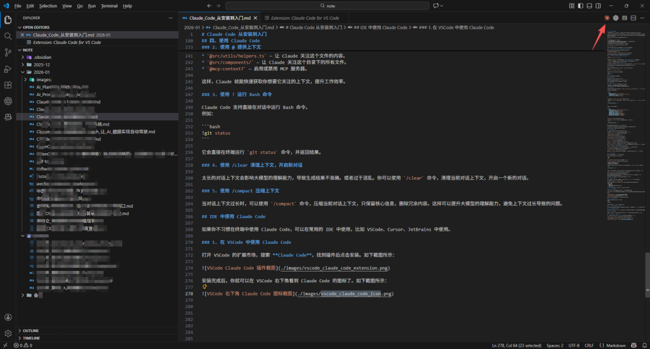Go back using title bar arrow
The width and height of the screenshot is (650, 349).
tap(209, 6)
